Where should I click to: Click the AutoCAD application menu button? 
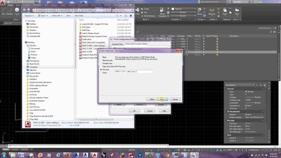3,3
